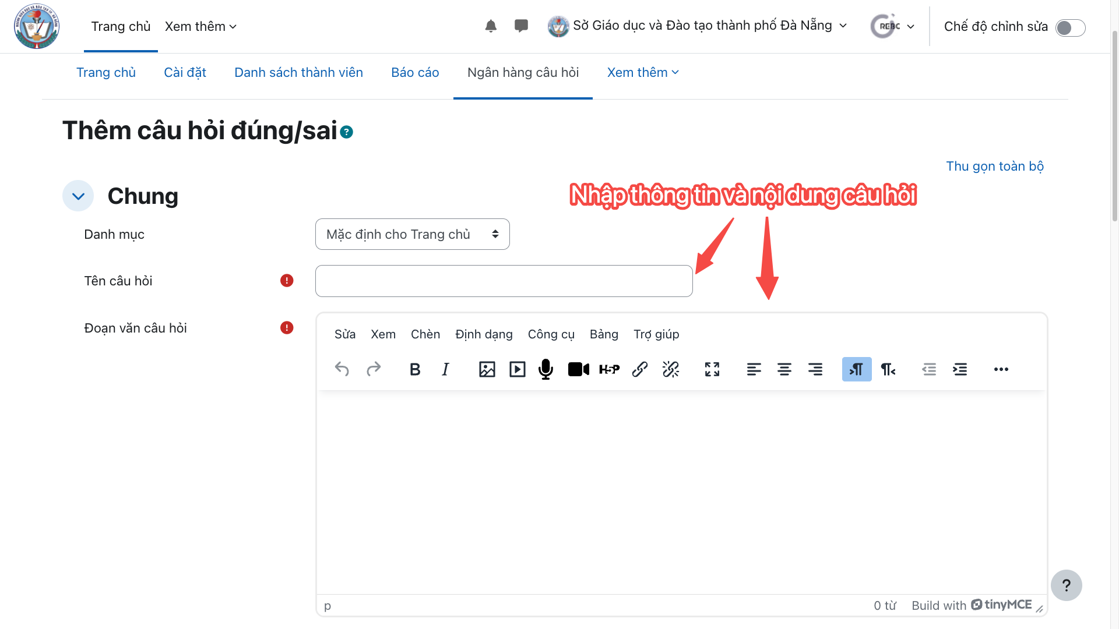Click inside the question text editor area
This screenshot has width=1119, height=629.
682,492
